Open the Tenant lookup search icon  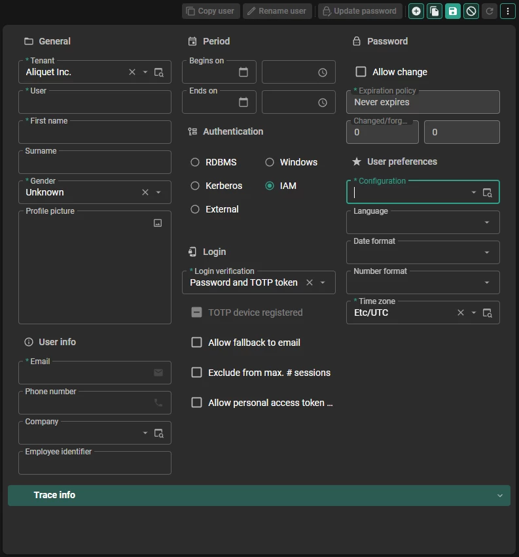click(x=159, y=73)
